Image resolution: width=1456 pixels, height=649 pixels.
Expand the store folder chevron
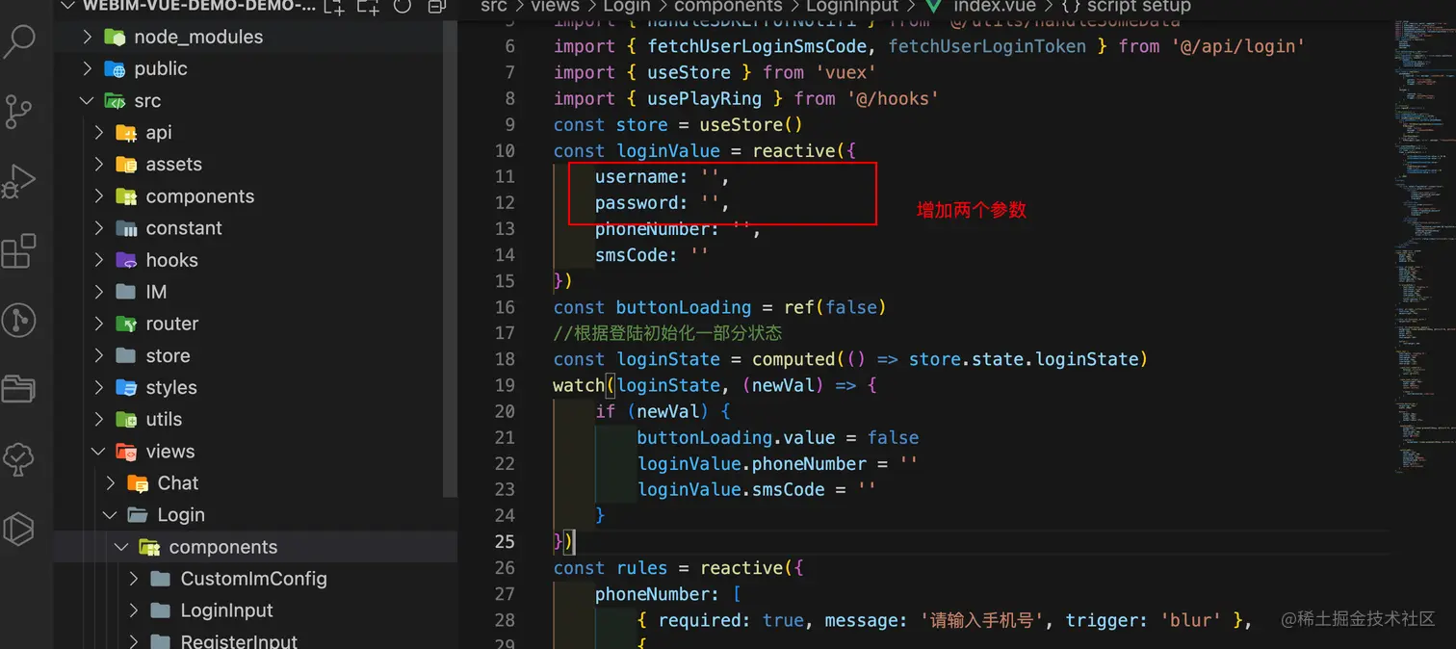[x=98, y=356]
